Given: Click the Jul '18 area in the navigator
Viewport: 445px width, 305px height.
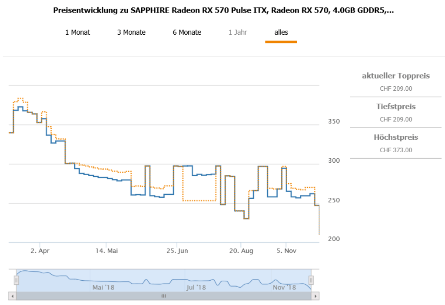Looking at the screenshot, I should pyautogui.click(x=196, y=287).
